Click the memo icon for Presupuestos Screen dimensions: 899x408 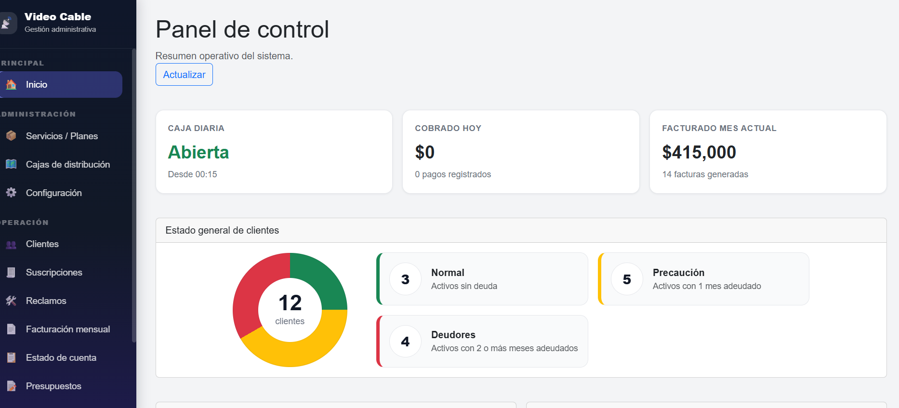(11, 386)
